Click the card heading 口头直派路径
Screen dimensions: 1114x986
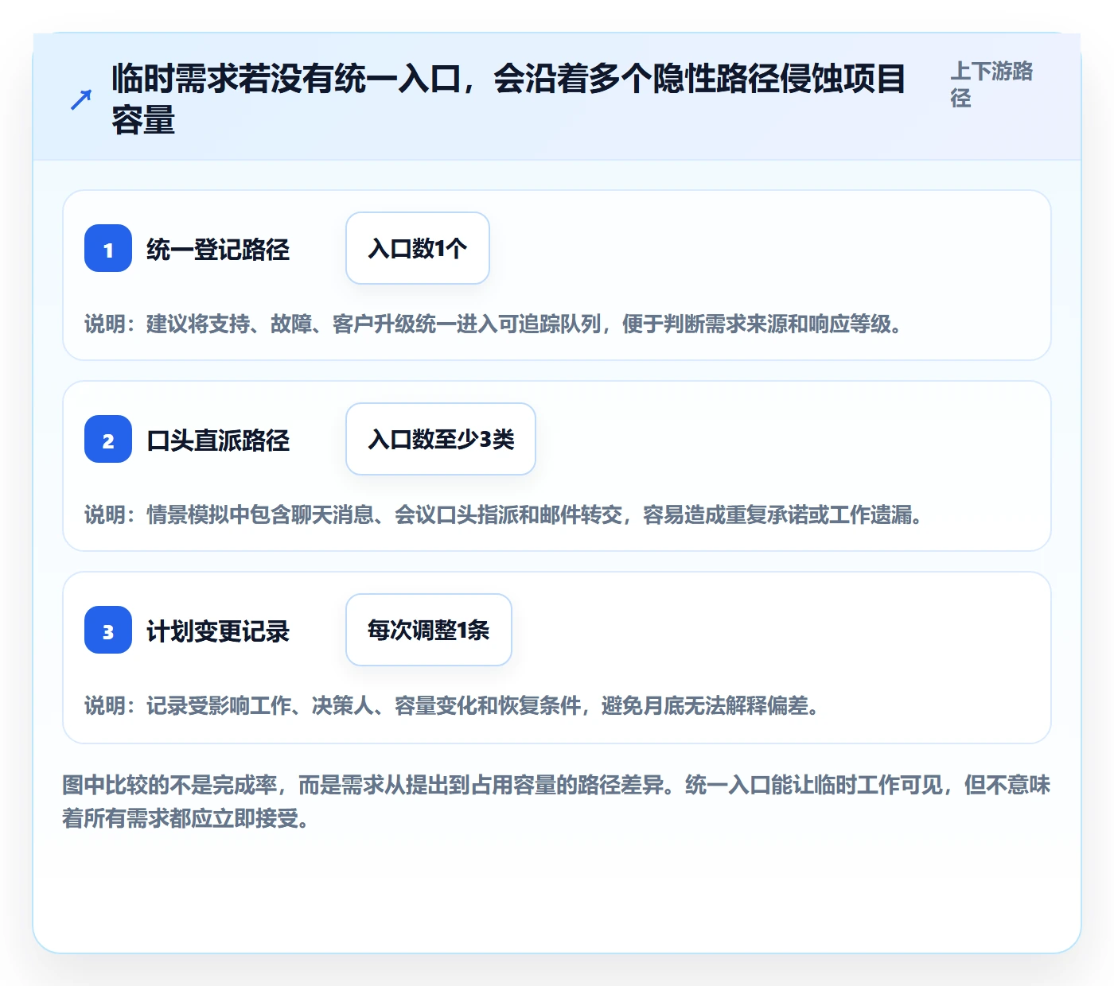(218, 440)
